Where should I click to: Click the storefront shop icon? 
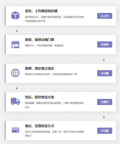coord(15,45)
